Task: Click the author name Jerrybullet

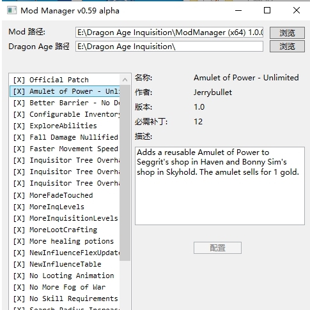Action: click(213, 92)
